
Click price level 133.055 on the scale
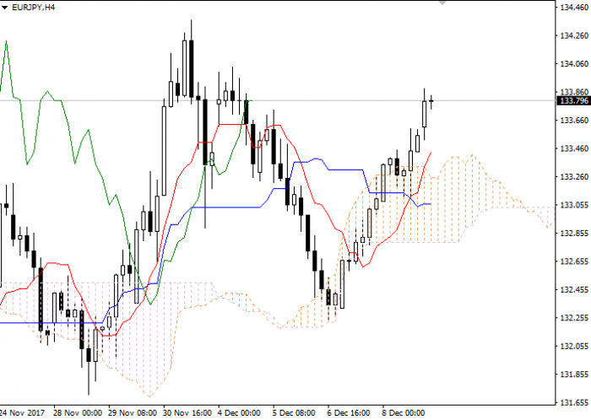(574, 205)
